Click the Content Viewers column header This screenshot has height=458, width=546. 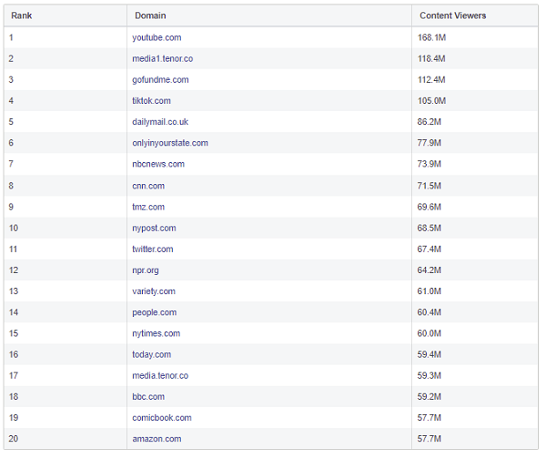(453, 15)
